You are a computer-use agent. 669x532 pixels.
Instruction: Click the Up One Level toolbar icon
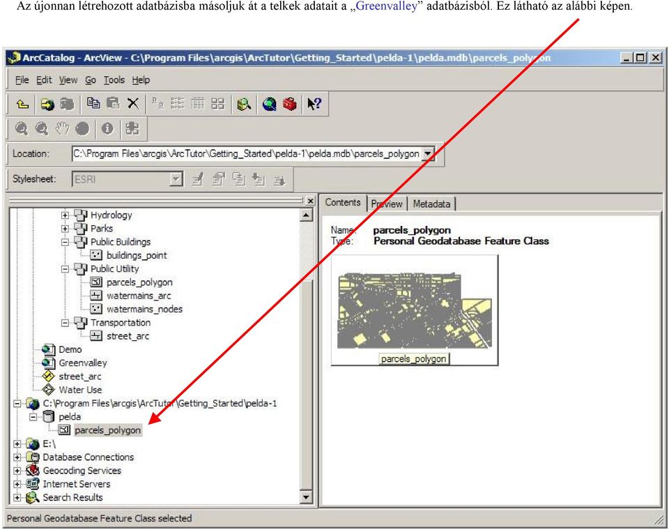22,104
